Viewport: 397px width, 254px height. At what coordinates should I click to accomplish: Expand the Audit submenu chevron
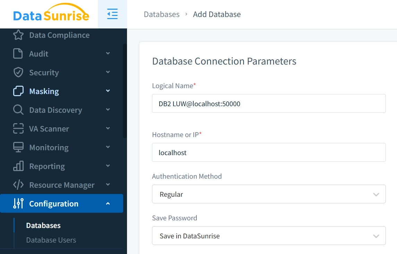[108, 54]
